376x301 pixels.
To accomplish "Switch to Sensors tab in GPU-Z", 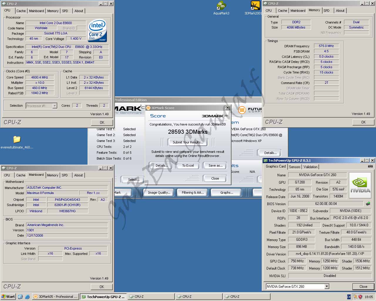I will [295, 167].
